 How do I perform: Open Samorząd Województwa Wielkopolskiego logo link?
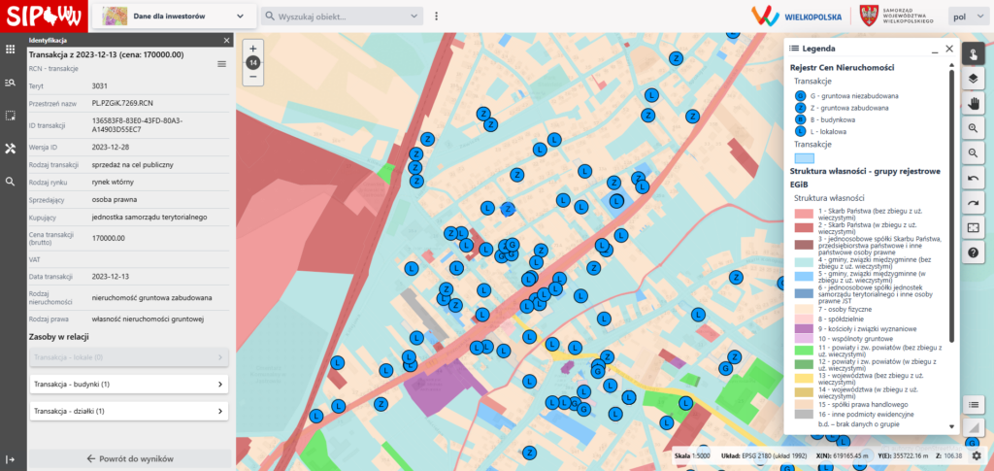pyautogui.click(x=896, y=16)
